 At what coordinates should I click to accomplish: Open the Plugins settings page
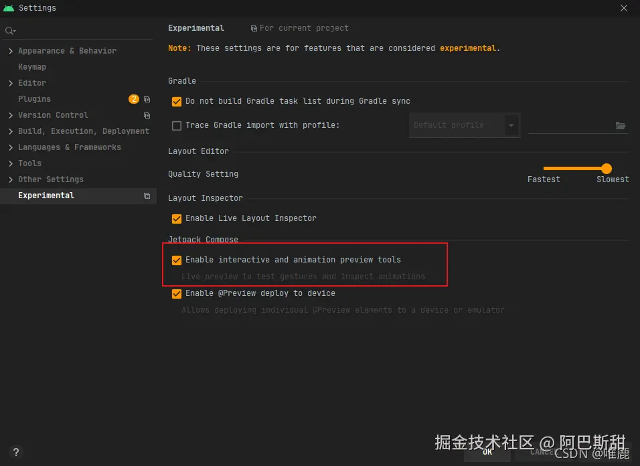(34, 98)
